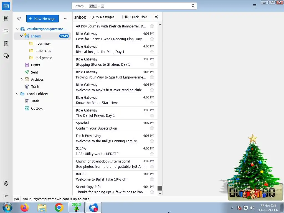The image size is (284, 213).
Task: Select the Inbox folder
Action: pyautogui.click(x=42, y=36)
